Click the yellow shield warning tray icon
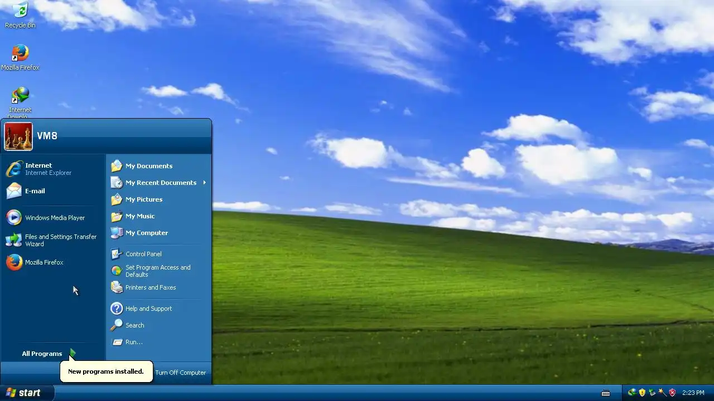Screen dimensions: 714x401 point(642,393)
